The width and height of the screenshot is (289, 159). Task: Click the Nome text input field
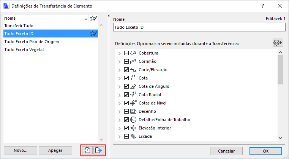tap(199, 27)
